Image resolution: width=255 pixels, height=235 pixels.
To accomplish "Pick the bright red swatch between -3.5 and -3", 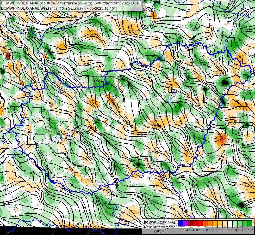I will pyautogui.click(x=200, y=224).
